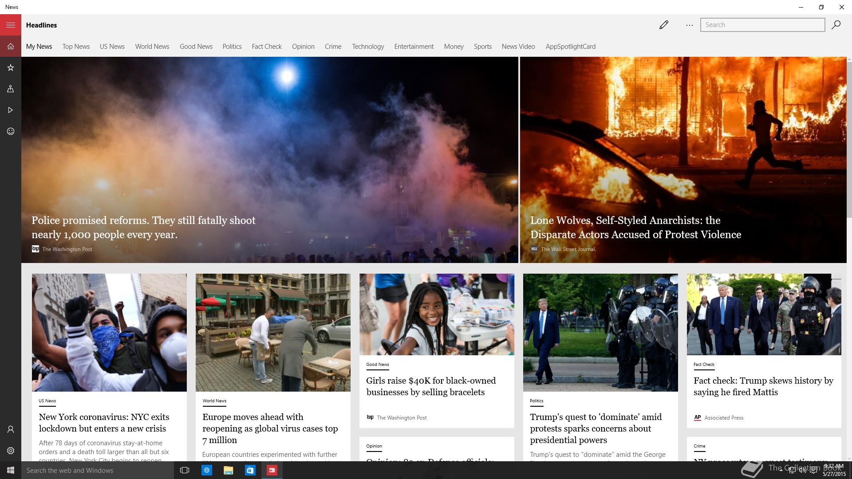This screenshot has width=852, height=479.
Task: Open 'Trump's quest to dominate' article
Action: click(596, 428)
